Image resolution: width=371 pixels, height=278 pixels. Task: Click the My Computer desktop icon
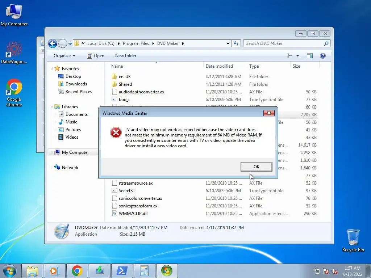[x=14, y=15]
